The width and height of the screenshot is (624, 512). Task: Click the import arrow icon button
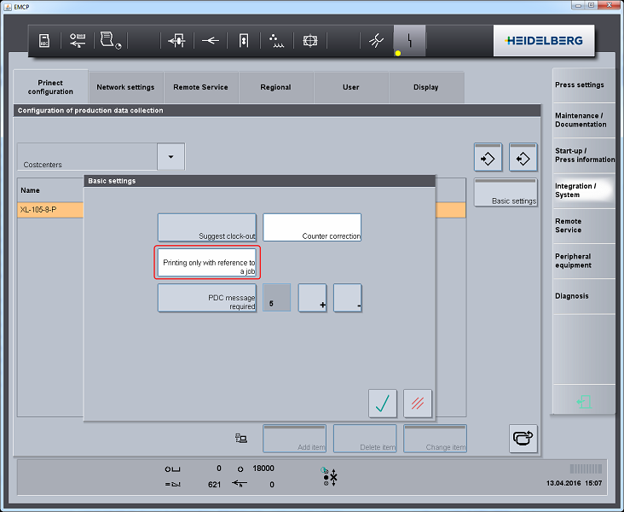[x=488, y=158]
